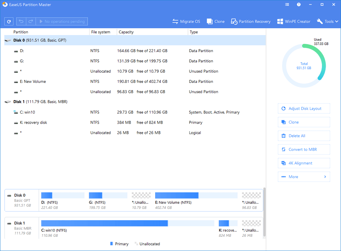Open the list menu icon in title bar
This screenshot has height=251, width=341.
tap(287, 4)
